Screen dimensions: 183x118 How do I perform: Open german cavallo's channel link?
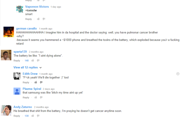click(x=26, y=29)
